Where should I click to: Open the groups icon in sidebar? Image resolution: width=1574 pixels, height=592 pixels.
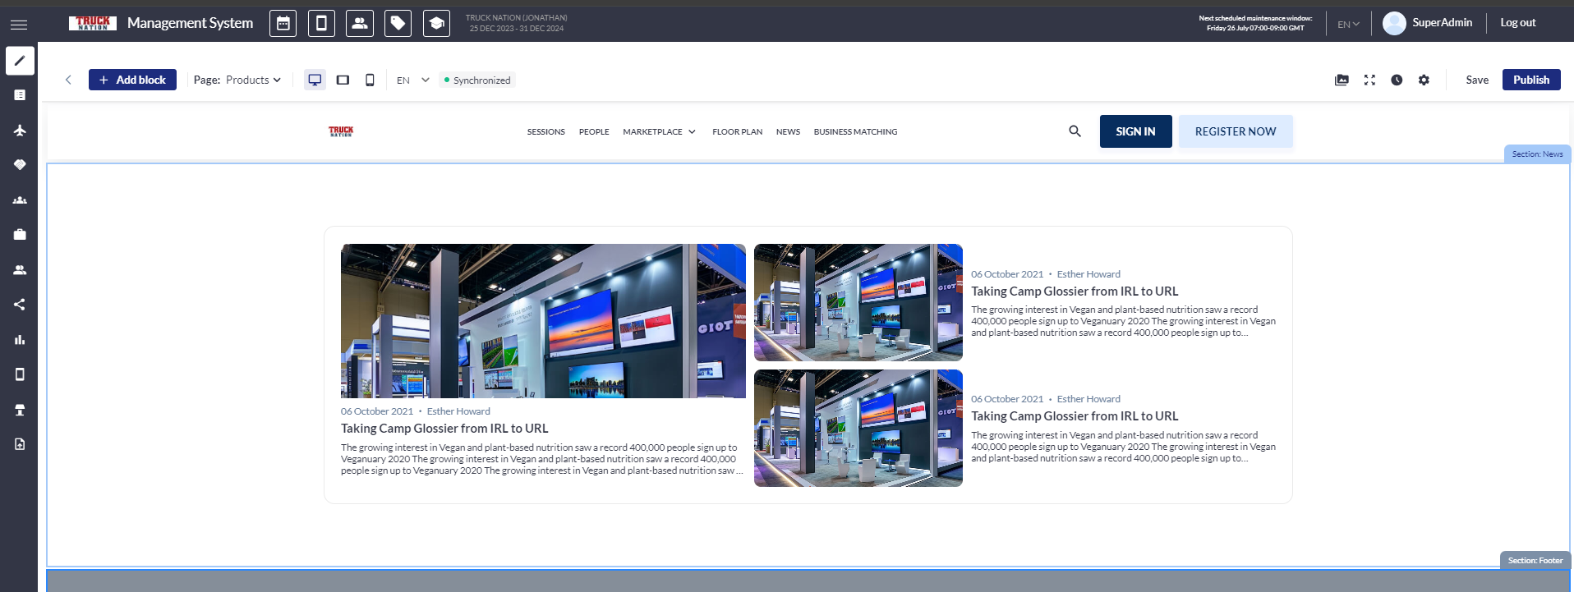20,200
